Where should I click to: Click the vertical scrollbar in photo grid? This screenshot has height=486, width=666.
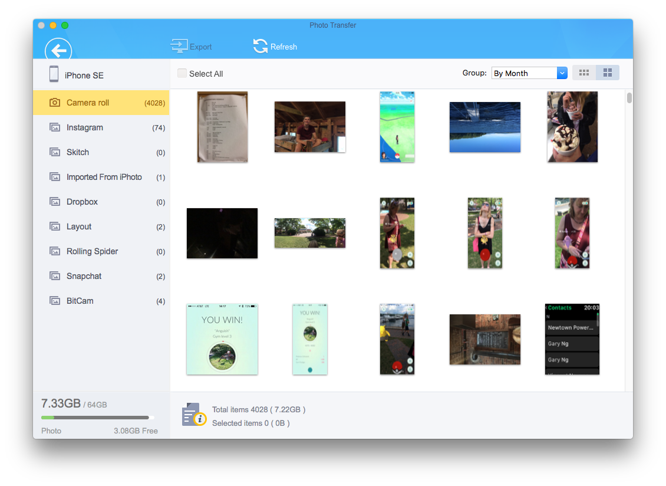pyautogui.click(x=629, y=98)
